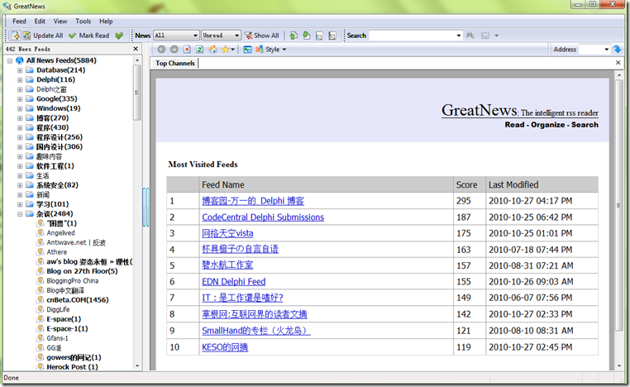Click the Show All filter button
The image size is (630, 387).
coord(261,36)
